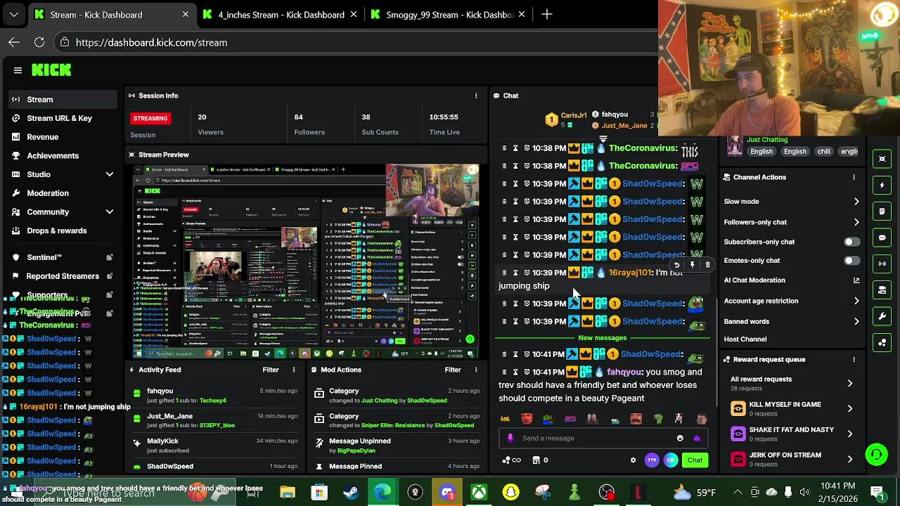Open Achievements in sidebar
The image size is (900, 506).
tap(53, 155)
